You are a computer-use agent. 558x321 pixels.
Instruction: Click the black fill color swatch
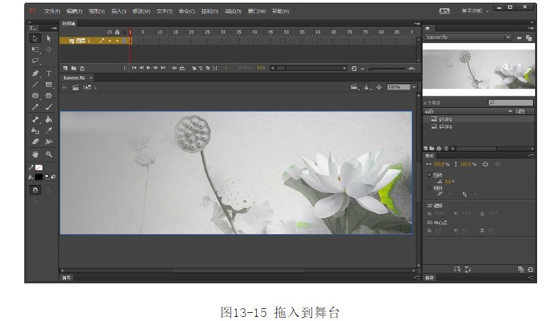click(38, 176)
